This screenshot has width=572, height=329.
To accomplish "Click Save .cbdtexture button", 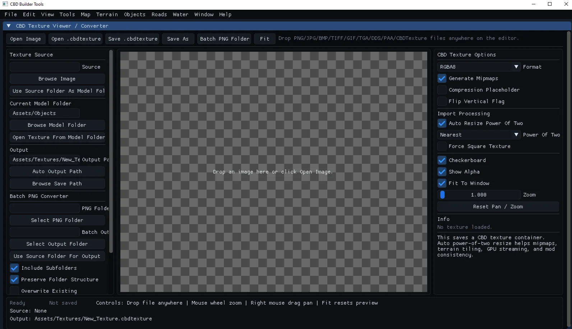I will pyautogui.click(x=133, y=39).
